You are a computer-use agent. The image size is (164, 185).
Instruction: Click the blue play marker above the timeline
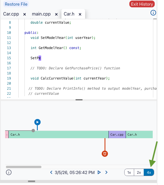[37, 122]
